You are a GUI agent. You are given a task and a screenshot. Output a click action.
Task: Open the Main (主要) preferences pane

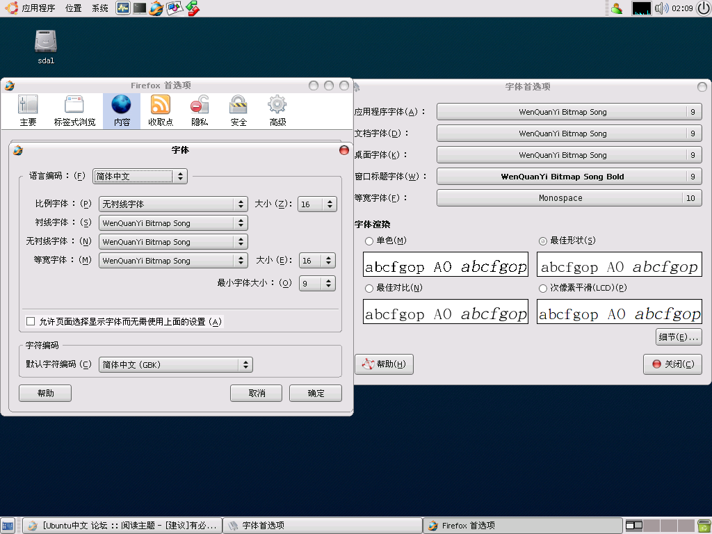point(28,111)
